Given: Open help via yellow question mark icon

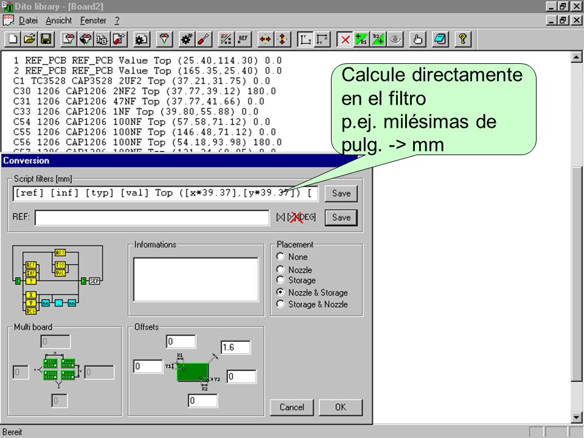Looking at the screenshot, I should coord(463,39).
